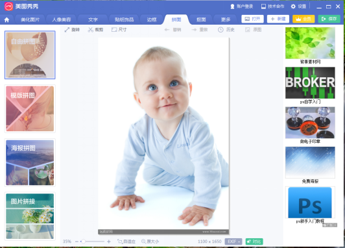Click the 背景素材网 caption link
The width and height of the screenshot is (345, 248).
(x=310, y=62)
